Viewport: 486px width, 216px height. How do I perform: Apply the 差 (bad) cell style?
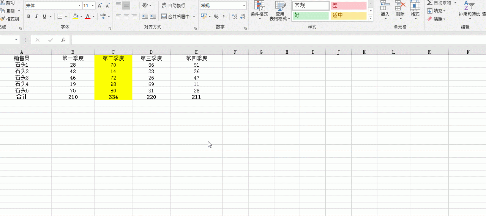(x=349, y=6)
